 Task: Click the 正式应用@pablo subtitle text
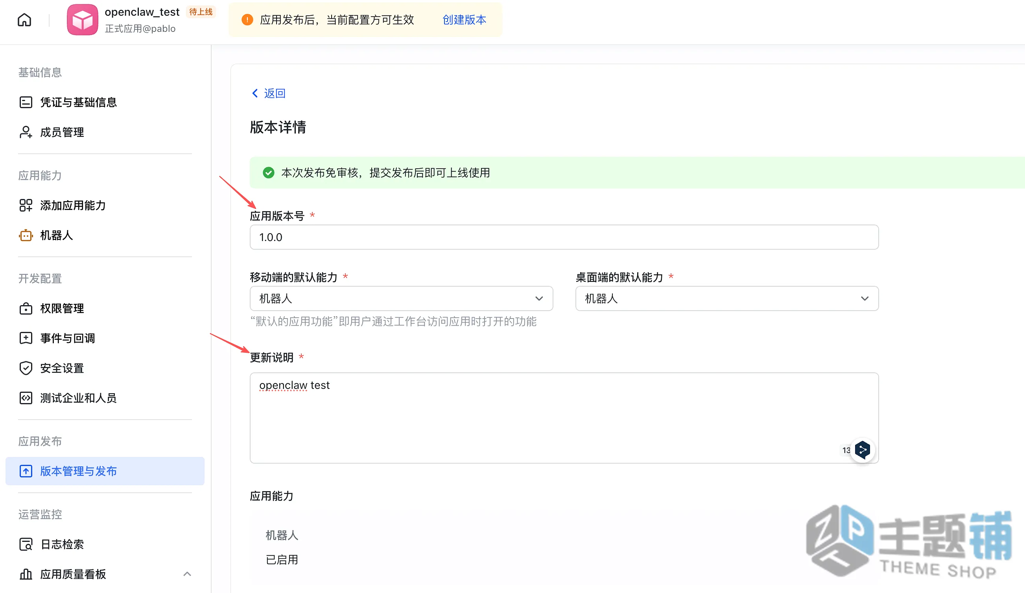(x=140, y=28)
